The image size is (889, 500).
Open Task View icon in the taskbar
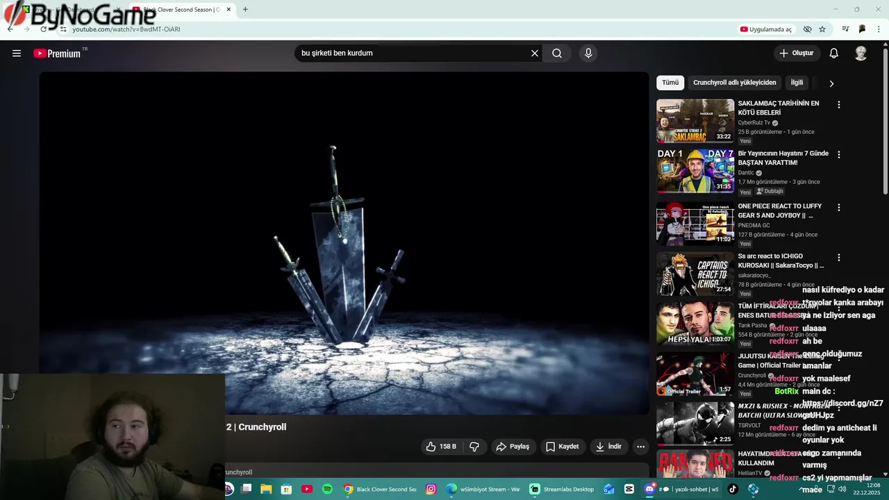coord(246,489)
